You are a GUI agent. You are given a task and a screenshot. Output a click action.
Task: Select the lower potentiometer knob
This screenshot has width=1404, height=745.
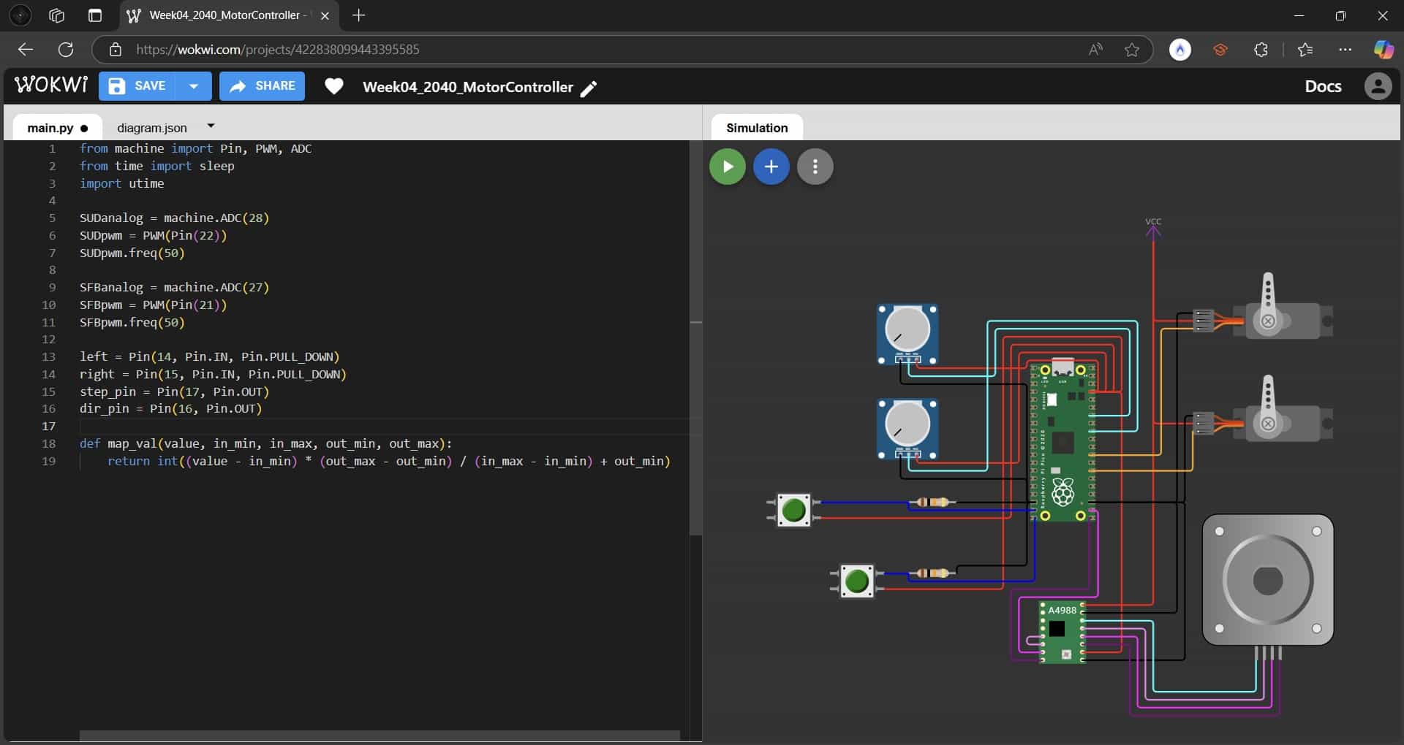click(x=907, y=424)
